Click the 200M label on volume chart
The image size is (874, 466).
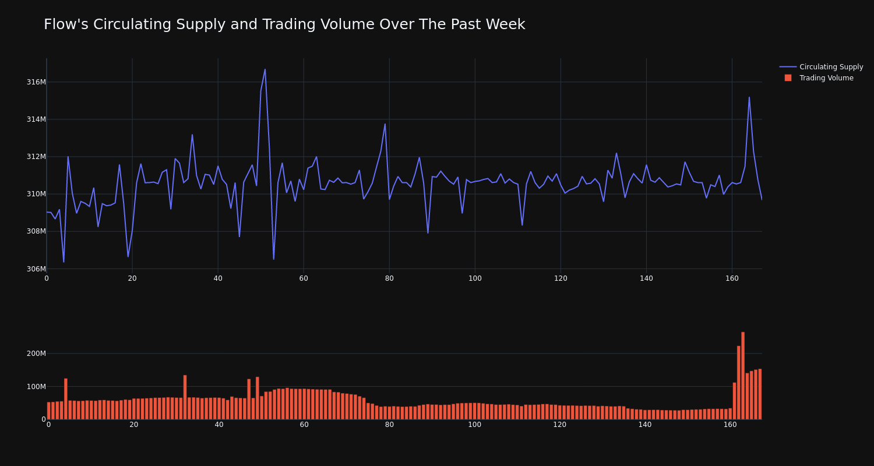(x=36, y=354)
